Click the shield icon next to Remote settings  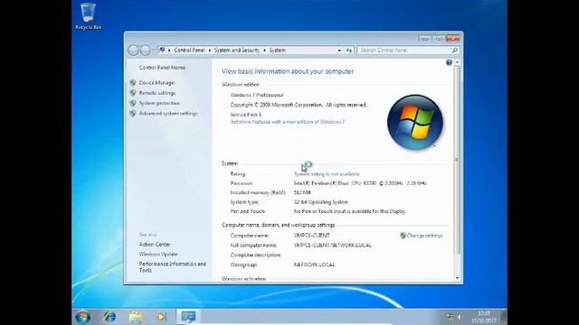coord(133,93)
